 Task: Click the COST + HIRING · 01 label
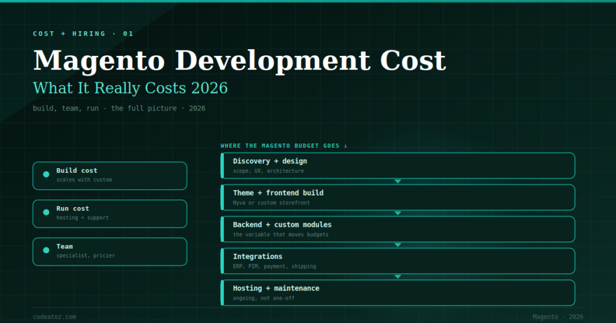pyautogui.click(x=83, y=34)
